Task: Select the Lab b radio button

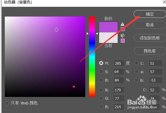Action: click(x=136, y=80)
